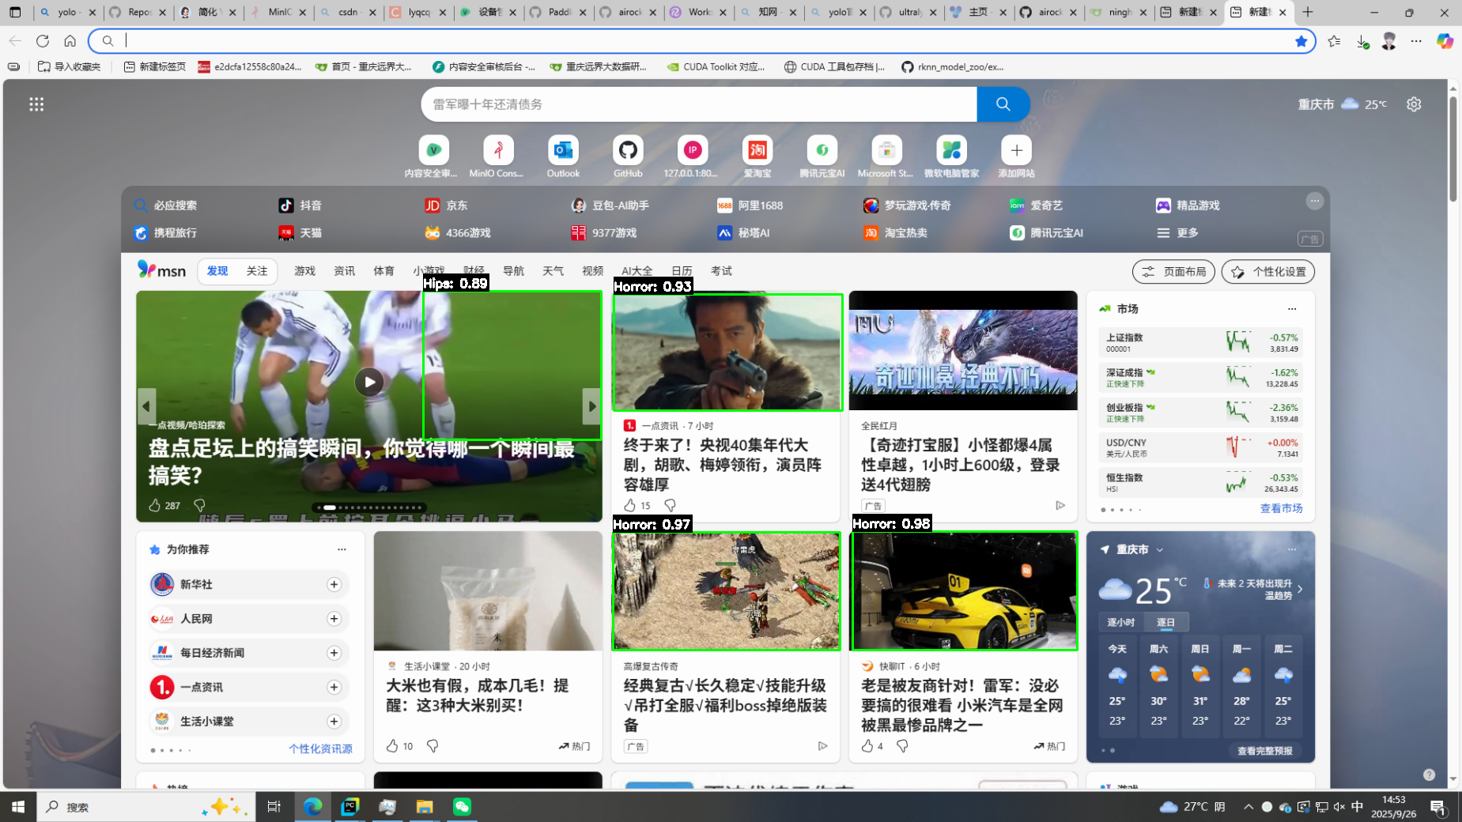Click the add website plus tile
The width and height of the screenshot is (1462, 822).
tap(1016, 150)
